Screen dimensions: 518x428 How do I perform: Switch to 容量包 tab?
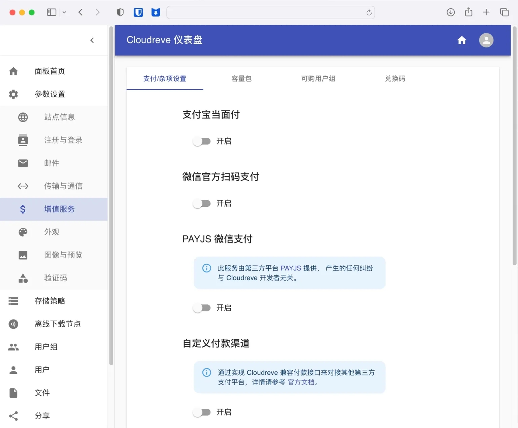[241, 78]
